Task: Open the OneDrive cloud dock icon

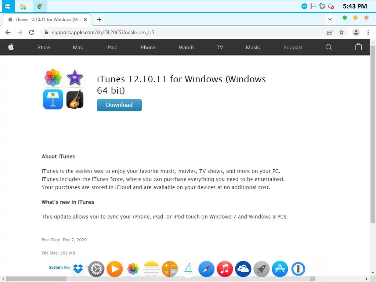Action: pos(243,269)
